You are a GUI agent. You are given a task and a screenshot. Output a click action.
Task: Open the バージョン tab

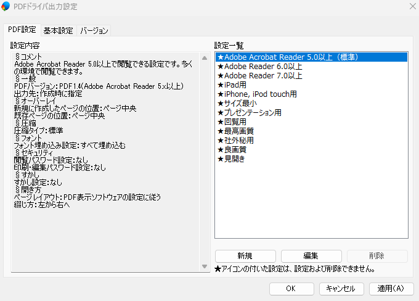(94, 30)
